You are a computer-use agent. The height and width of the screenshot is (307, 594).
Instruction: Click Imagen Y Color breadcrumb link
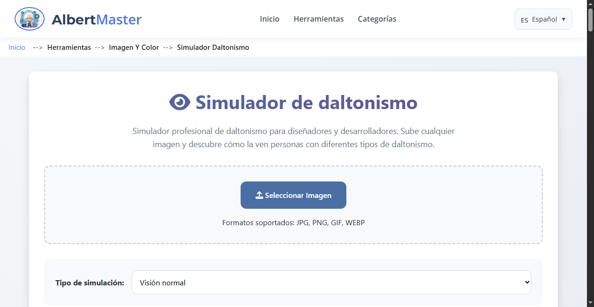pos(134,47)
